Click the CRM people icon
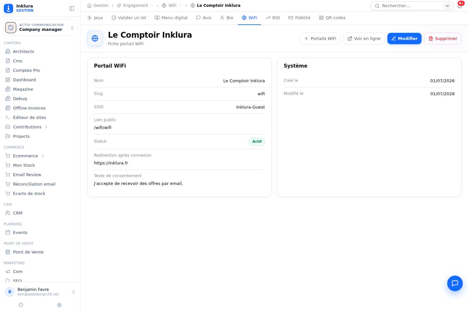The width and height of the screenshot is (468, 312). 8,213
